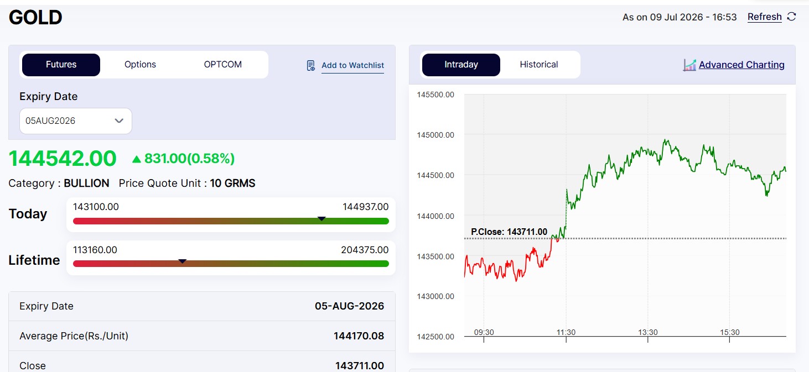Click the Refresh link
Viewport: 809px width, 372px height.
click(765, 17)
